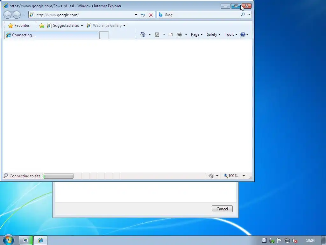The height and width of the screenshot is (245, 326).
Task: Click the 100% zoom level button
Action: (230, 176)
